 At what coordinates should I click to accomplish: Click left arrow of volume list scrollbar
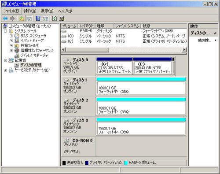pos(63,50)
